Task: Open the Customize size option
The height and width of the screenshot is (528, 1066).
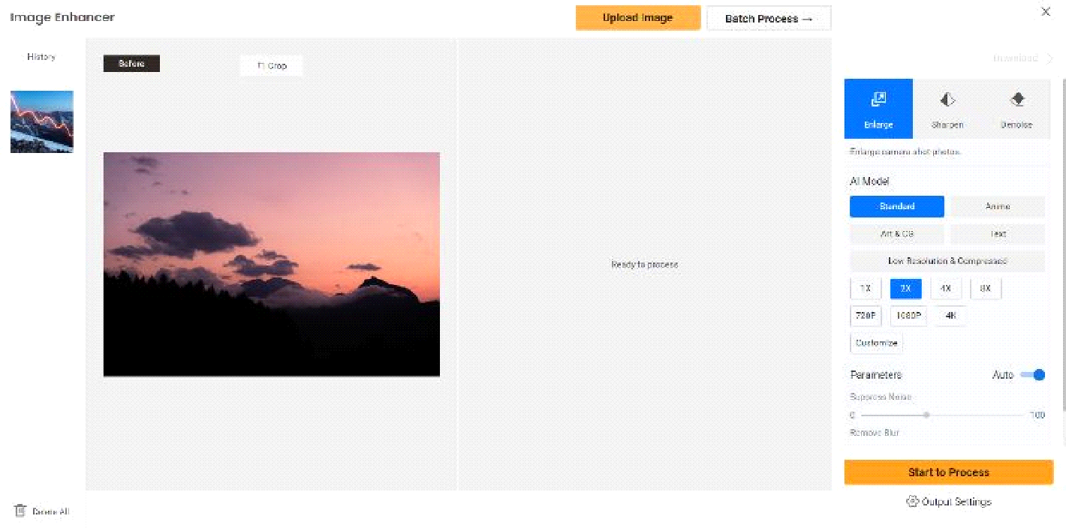Action: coord(877,343)
